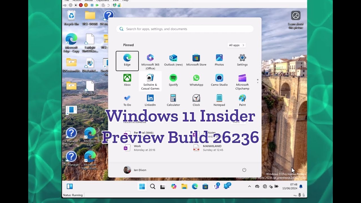Open the Clock app
Image resolution: width=361 pixels, height=203 pixels.
pos(196,100)
